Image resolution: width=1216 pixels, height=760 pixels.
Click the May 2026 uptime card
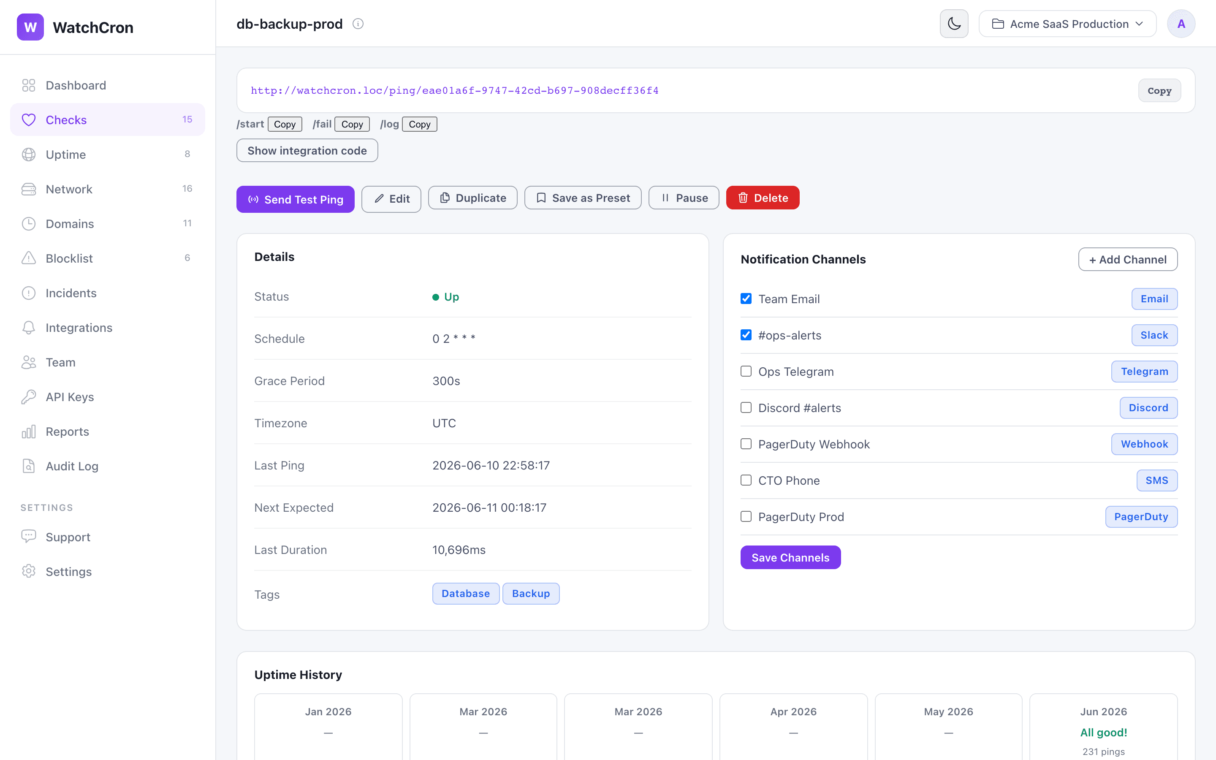pos(948,727)
